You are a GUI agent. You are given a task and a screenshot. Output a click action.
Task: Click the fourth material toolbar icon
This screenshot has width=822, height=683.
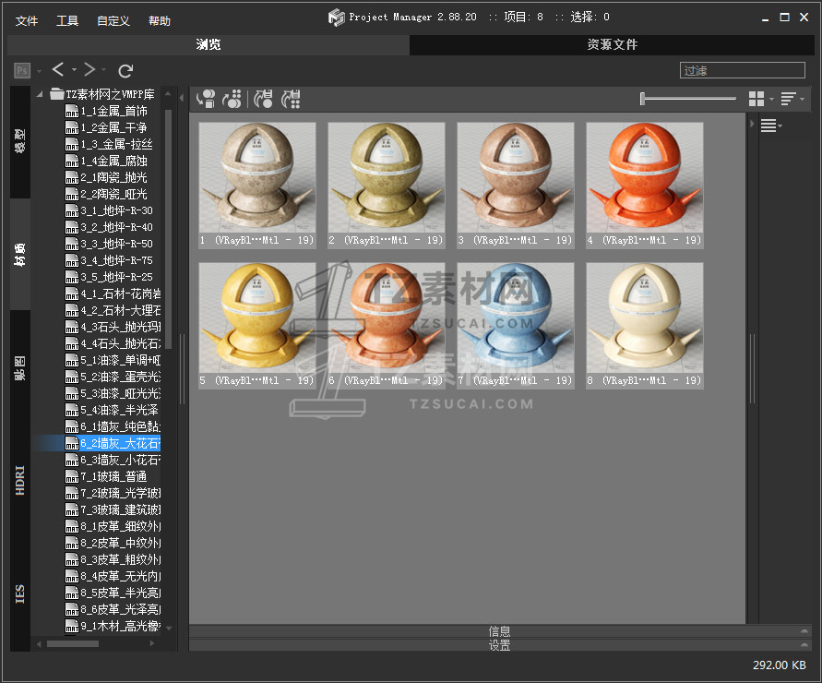291,99
